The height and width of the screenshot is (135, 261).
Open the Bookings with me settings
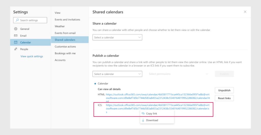(x=65, y=53)
